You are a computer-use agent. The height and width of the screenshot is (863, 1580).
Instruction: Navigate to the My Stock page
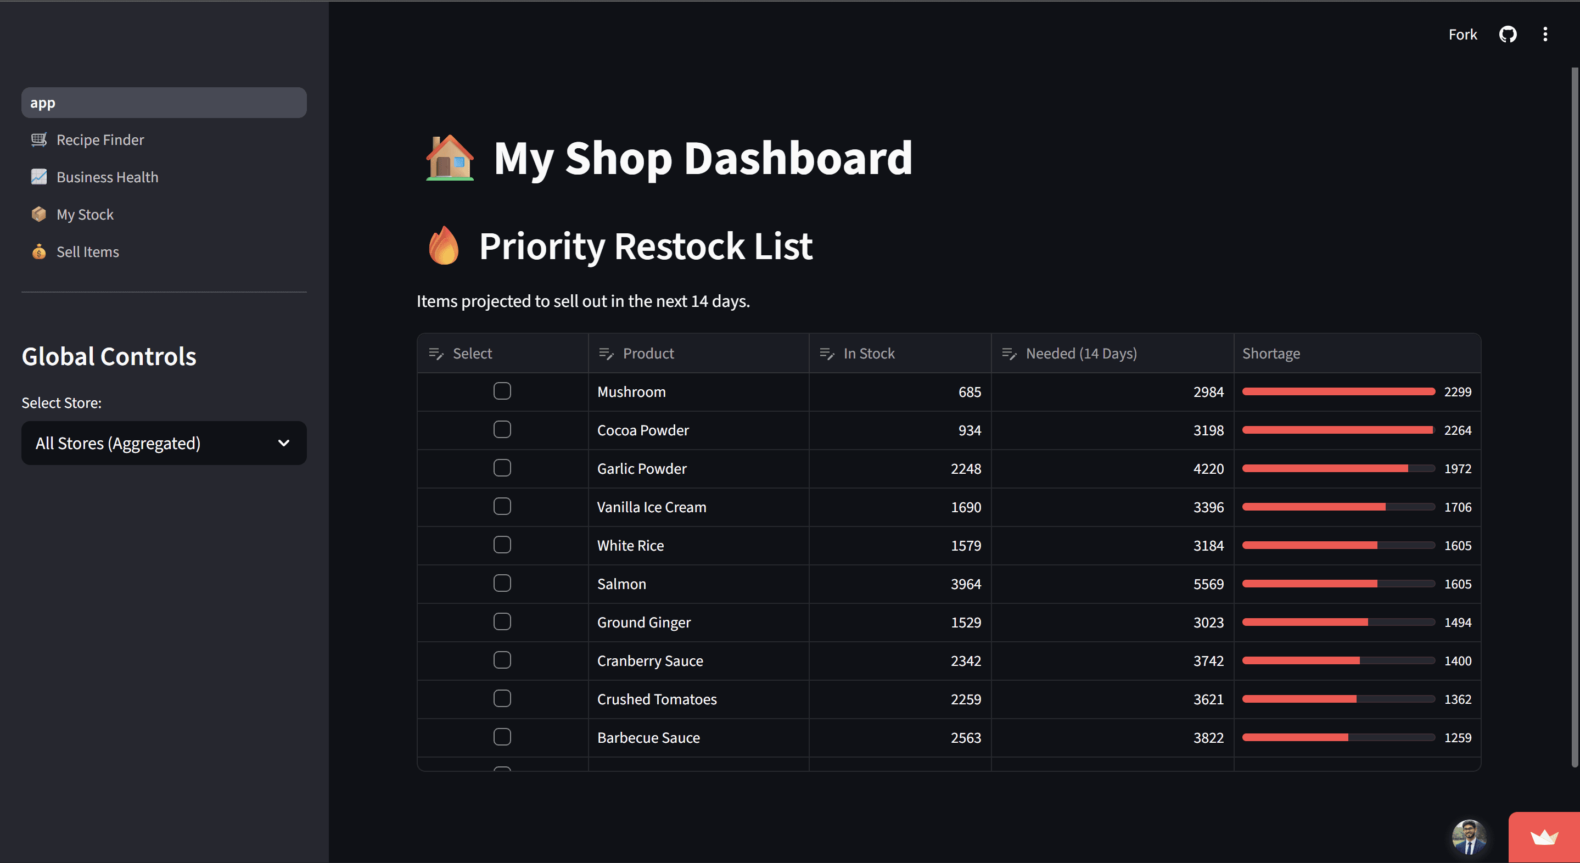click(x=85, y=214)
